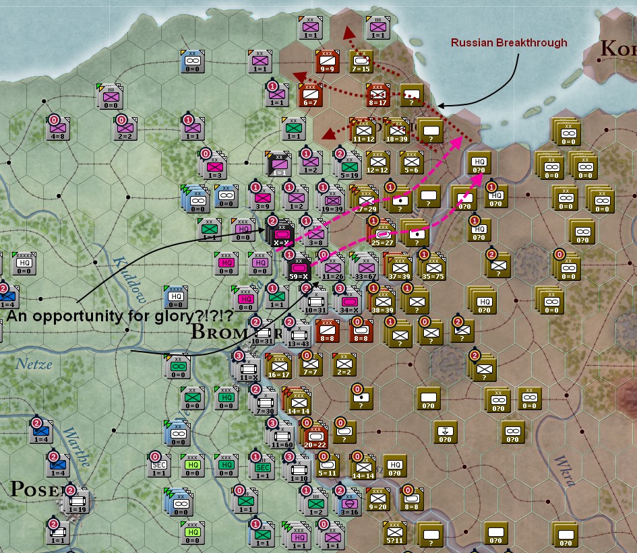The height and width of the screenshot is (553, 637).
Task: Click the olive counter labeled 5=6
Action: pos(412,163)
